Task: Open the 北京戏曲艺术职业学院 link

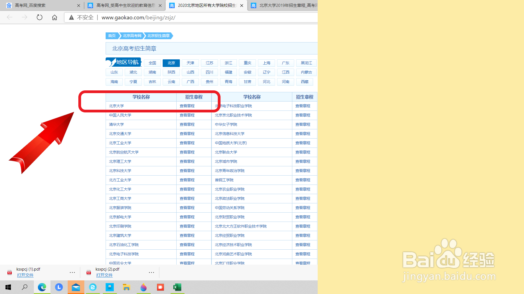Action: tap(233, 254)
